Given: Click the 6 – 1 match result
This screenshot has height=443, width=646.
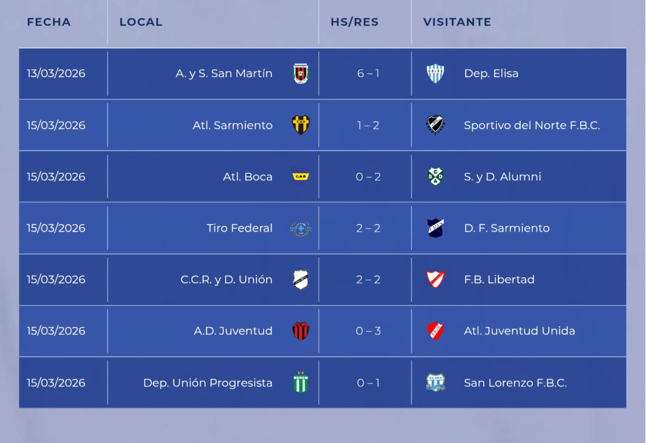Looking at the screenshot, I should [368, 73].
